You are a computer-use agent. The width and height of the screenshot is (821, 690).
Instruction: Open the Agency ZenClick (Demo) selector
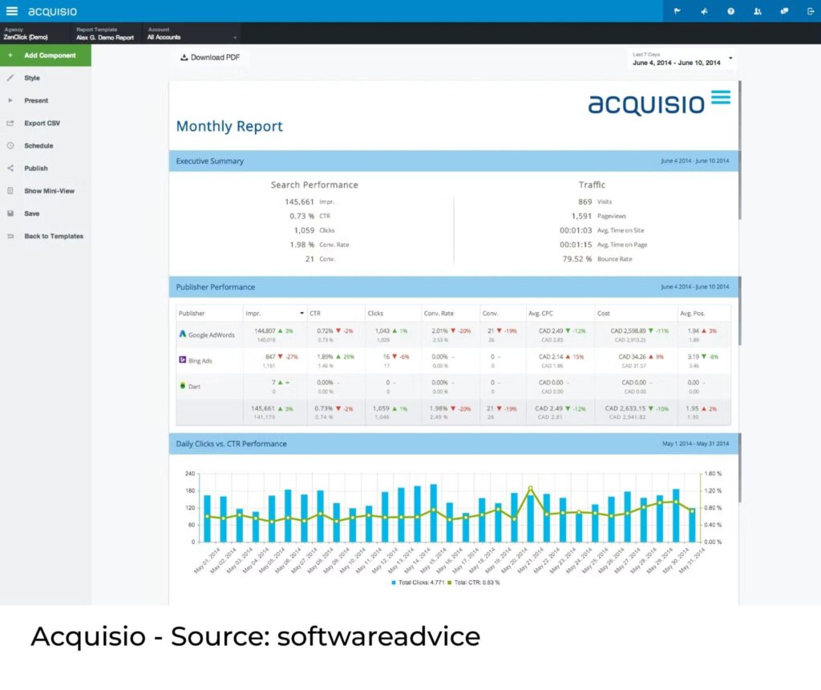point(34,33)
